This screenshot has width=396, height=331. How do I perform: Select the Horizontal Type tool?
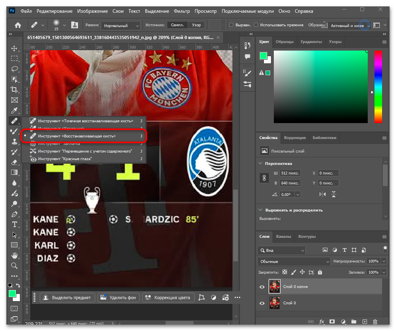[x=14, y=224]
